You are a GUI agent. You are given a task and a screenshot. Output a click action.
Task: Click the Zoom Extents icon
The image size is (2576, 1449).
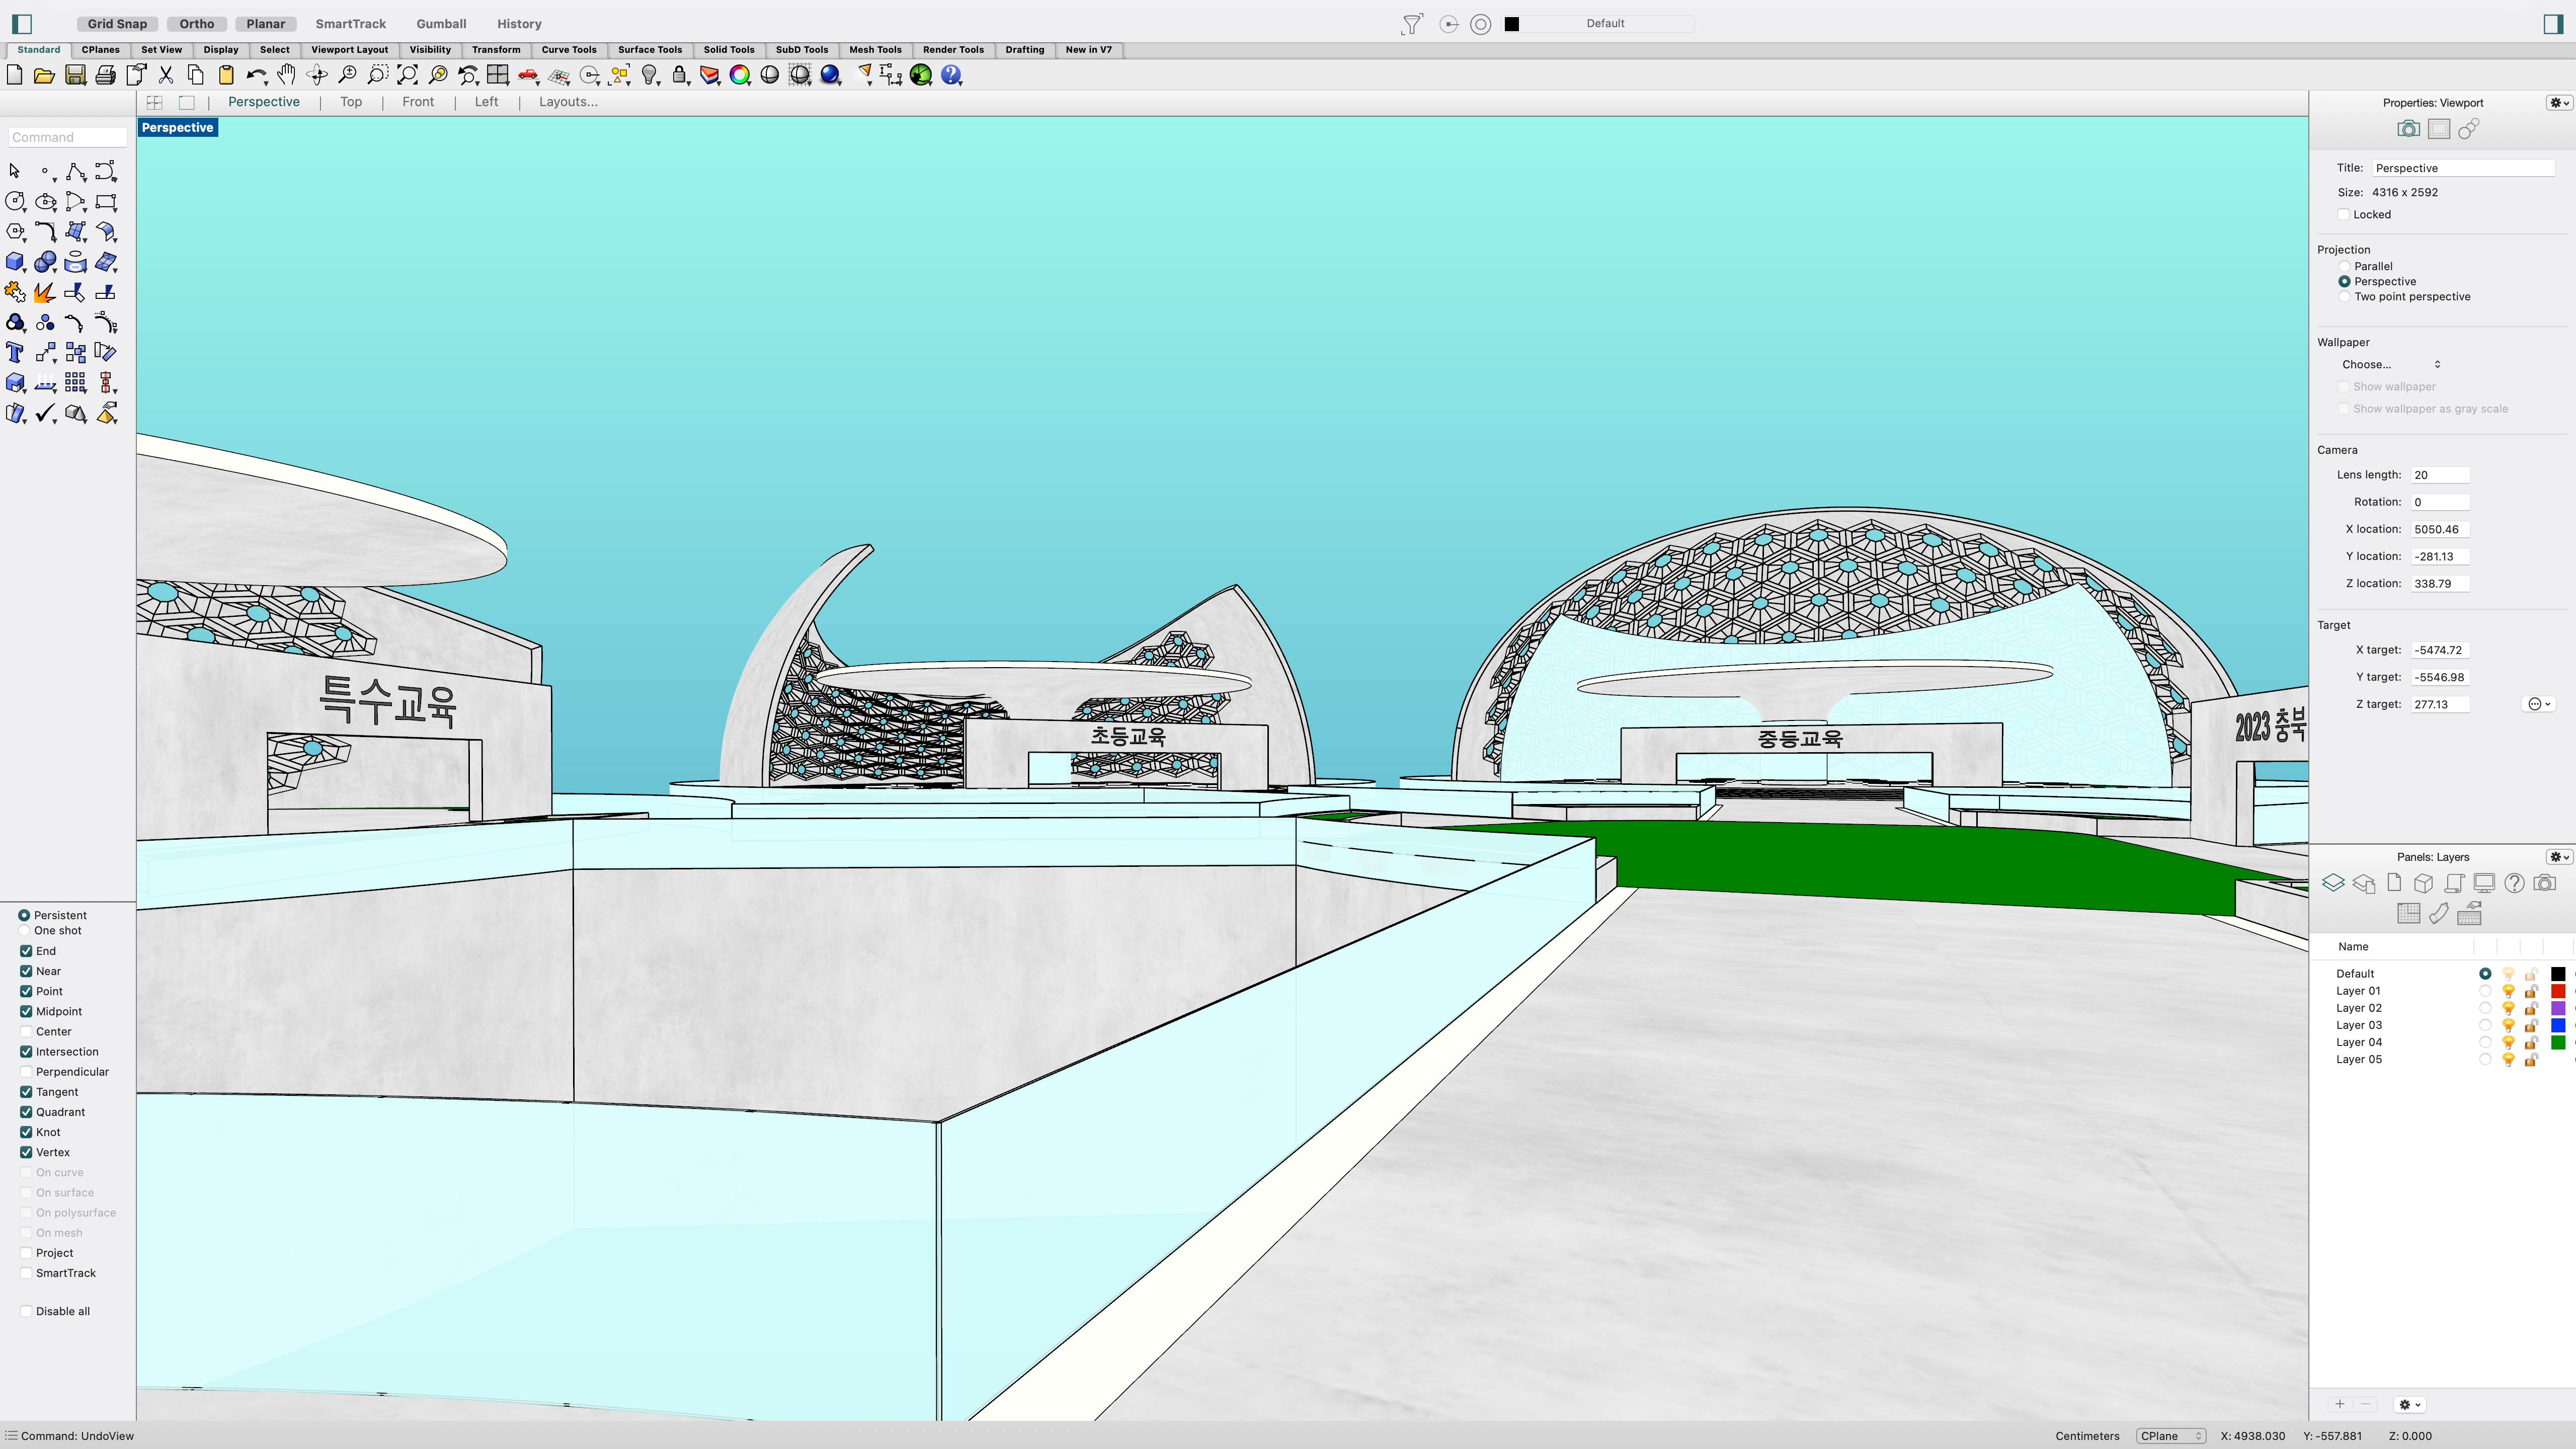click(408, 75)
